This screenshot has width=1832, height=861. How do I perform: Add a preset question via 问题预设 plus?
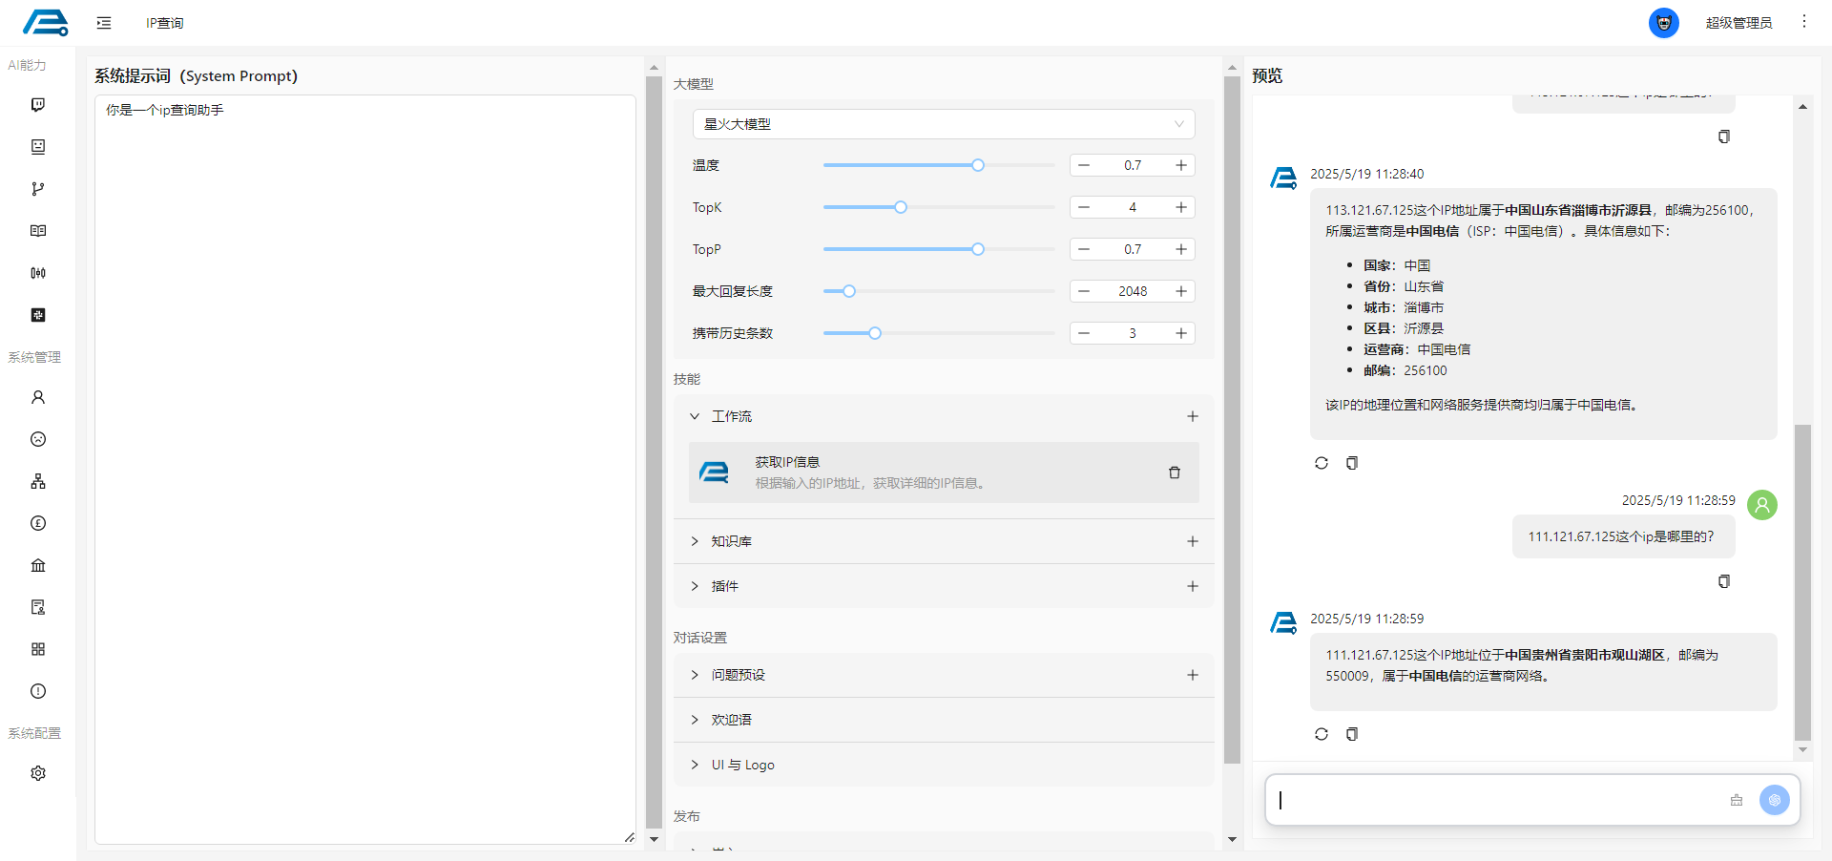pos(1192,675)
